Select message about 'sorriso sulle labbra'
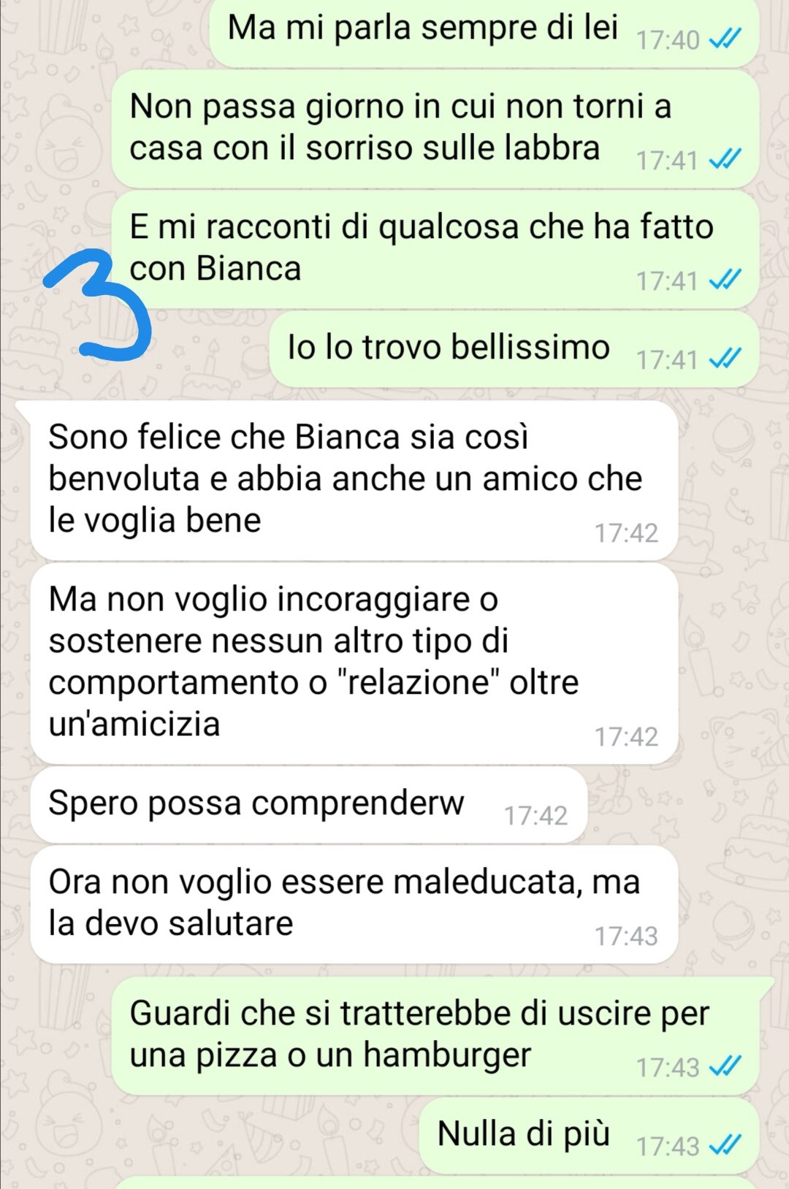This screenshot has height=1189, width=789. point(435,129)
